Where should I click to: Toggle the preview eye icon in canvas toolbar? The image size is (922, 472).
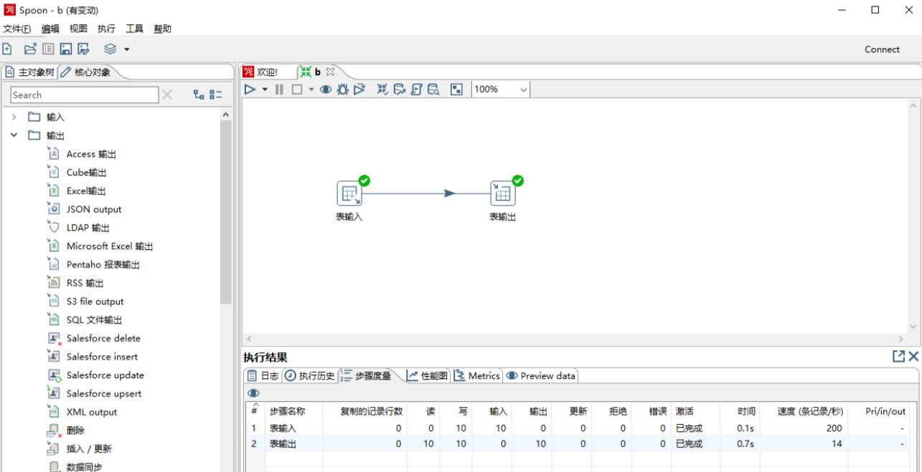point(326,90)
